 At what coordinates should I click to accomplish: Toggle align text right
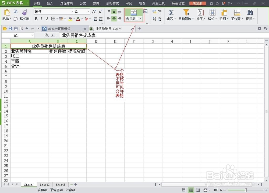[x=119, y=19]
